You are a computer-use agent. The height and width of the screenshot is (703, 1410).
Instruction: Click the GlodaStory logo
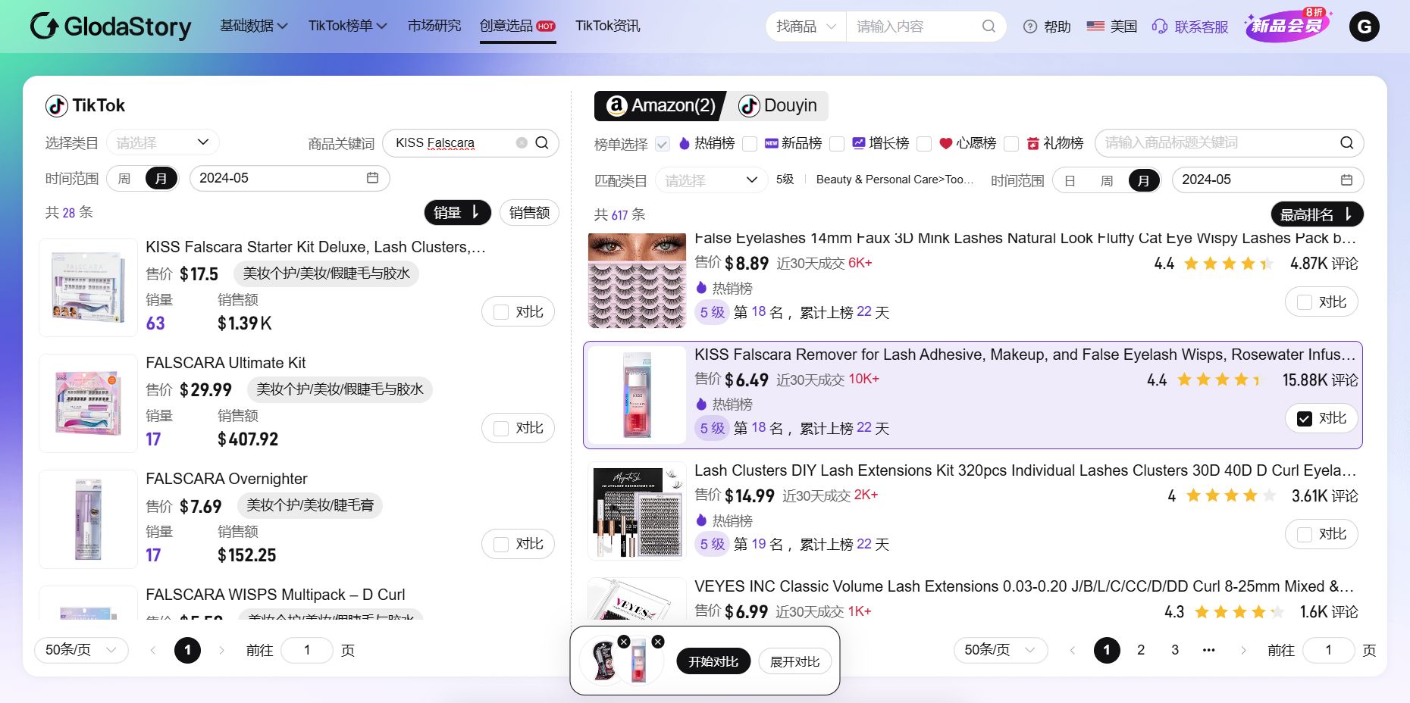(111, 27)
